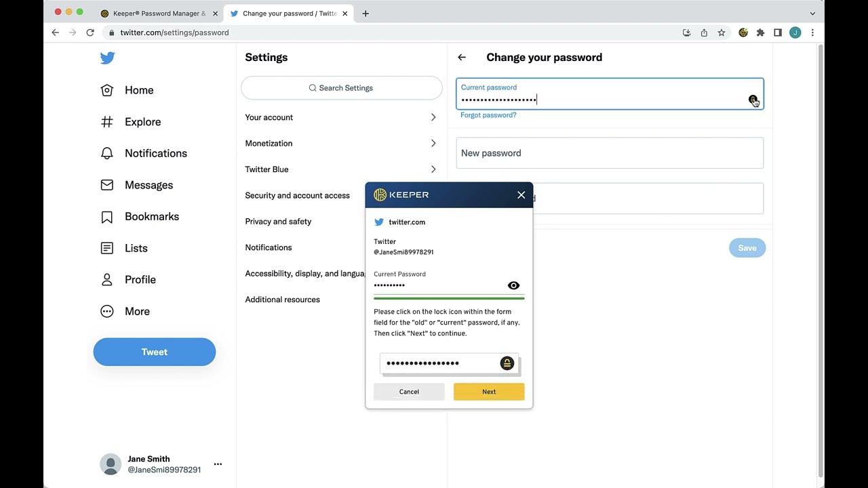This screenshot has height=488, width=868.
Task: Click the address bar URL
Action: [174, 33]
